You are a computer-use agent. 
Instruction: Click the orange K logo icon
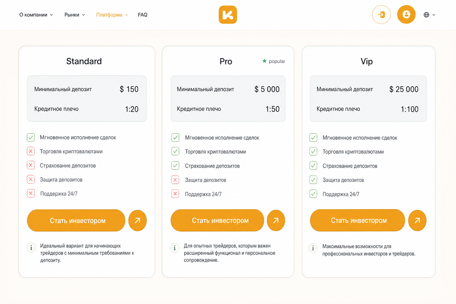(x=228, y=15)
